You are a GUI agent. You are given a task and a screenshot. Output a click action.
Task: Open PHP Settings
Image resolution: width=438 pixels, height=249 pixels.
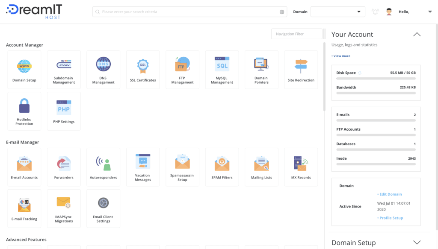64,111
